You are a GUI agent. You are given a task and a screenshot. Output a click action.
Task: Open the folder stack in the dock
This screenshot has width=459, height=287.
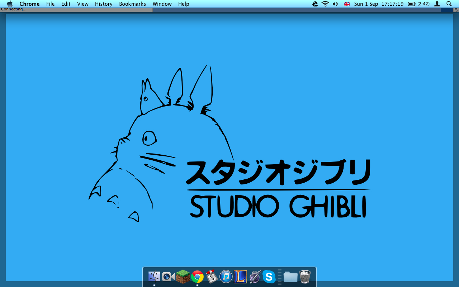[290, 277]
